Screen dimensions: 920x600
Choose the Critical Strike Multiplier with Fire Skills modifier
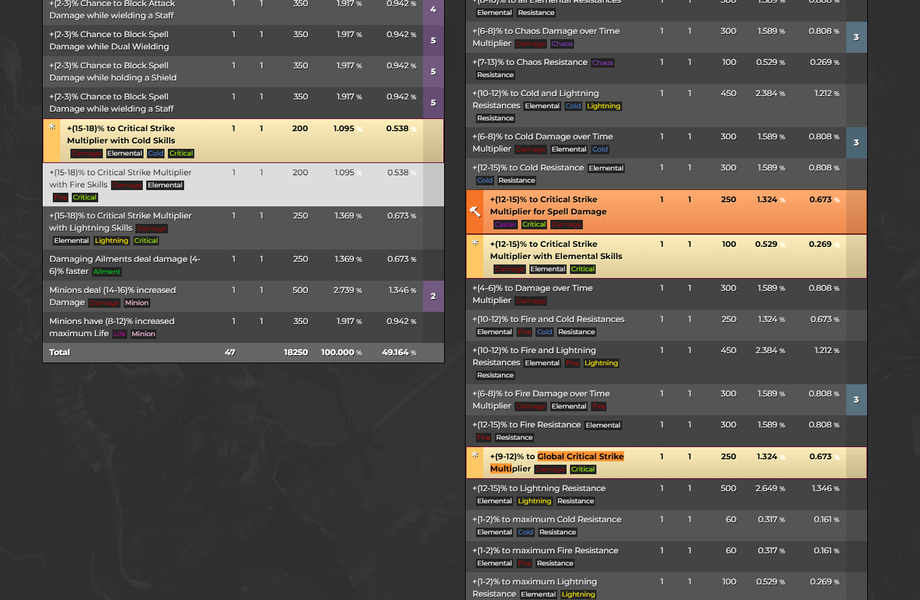243,185
